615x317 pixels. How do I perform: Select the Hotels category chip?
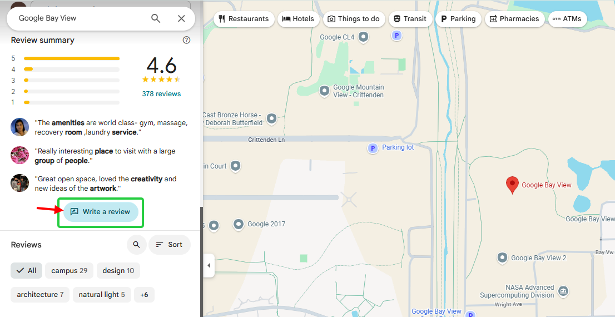pos(299,19)
